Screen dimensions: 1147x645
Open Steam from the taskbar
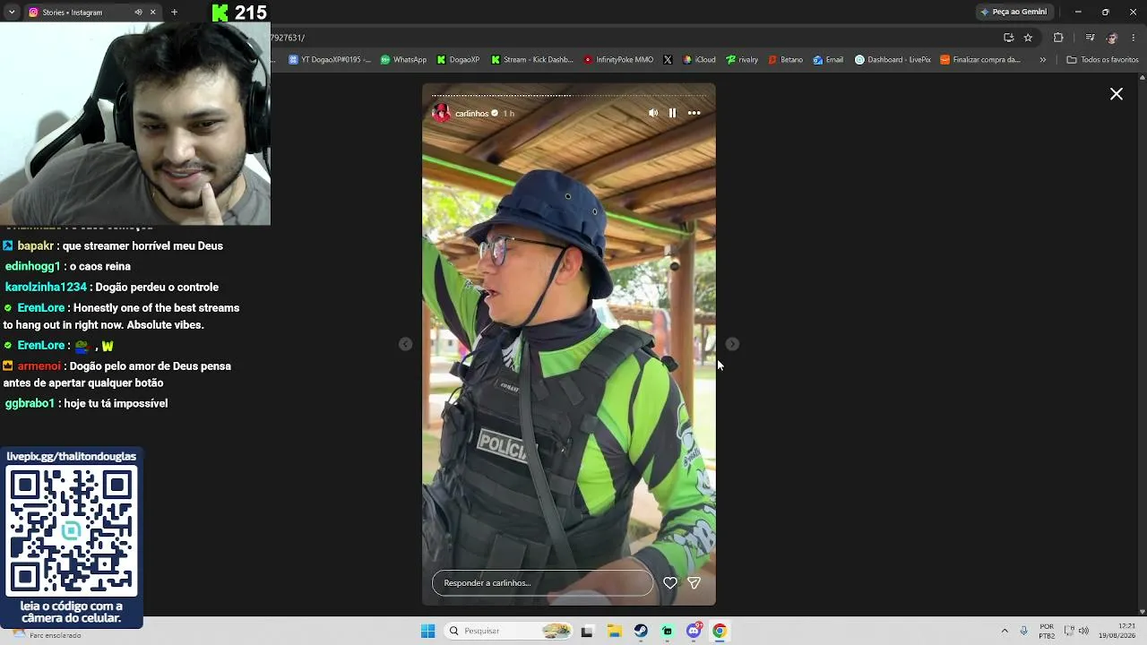click(x=641, y=631)
